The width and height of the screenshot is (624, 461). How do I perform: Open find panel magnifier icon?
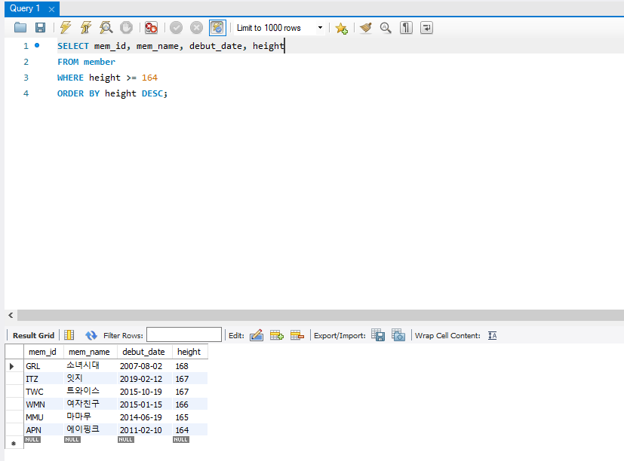tap(386, 28)
